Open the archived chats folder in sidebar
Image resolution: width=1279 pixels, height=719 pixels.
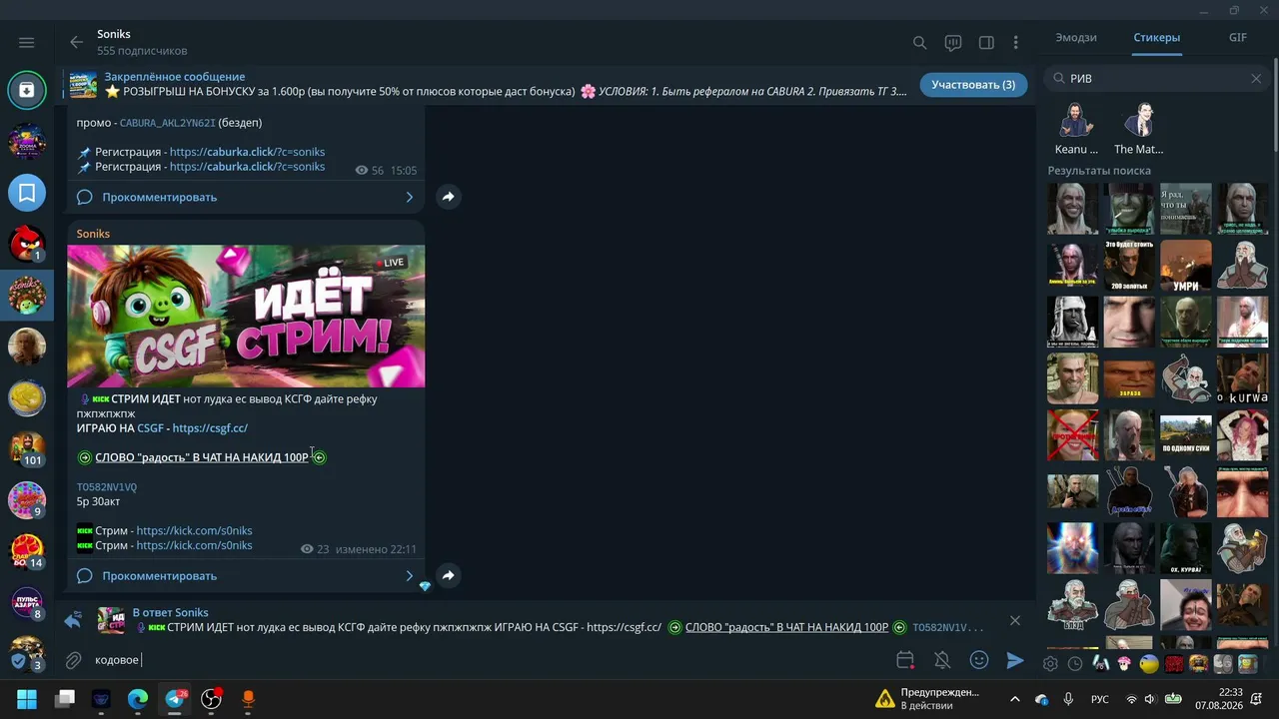click(x=27, y=90)
